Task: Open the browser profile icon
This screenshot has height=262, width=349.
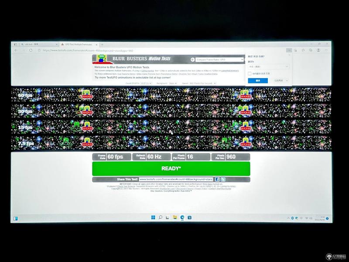Action: pos(318,50)
